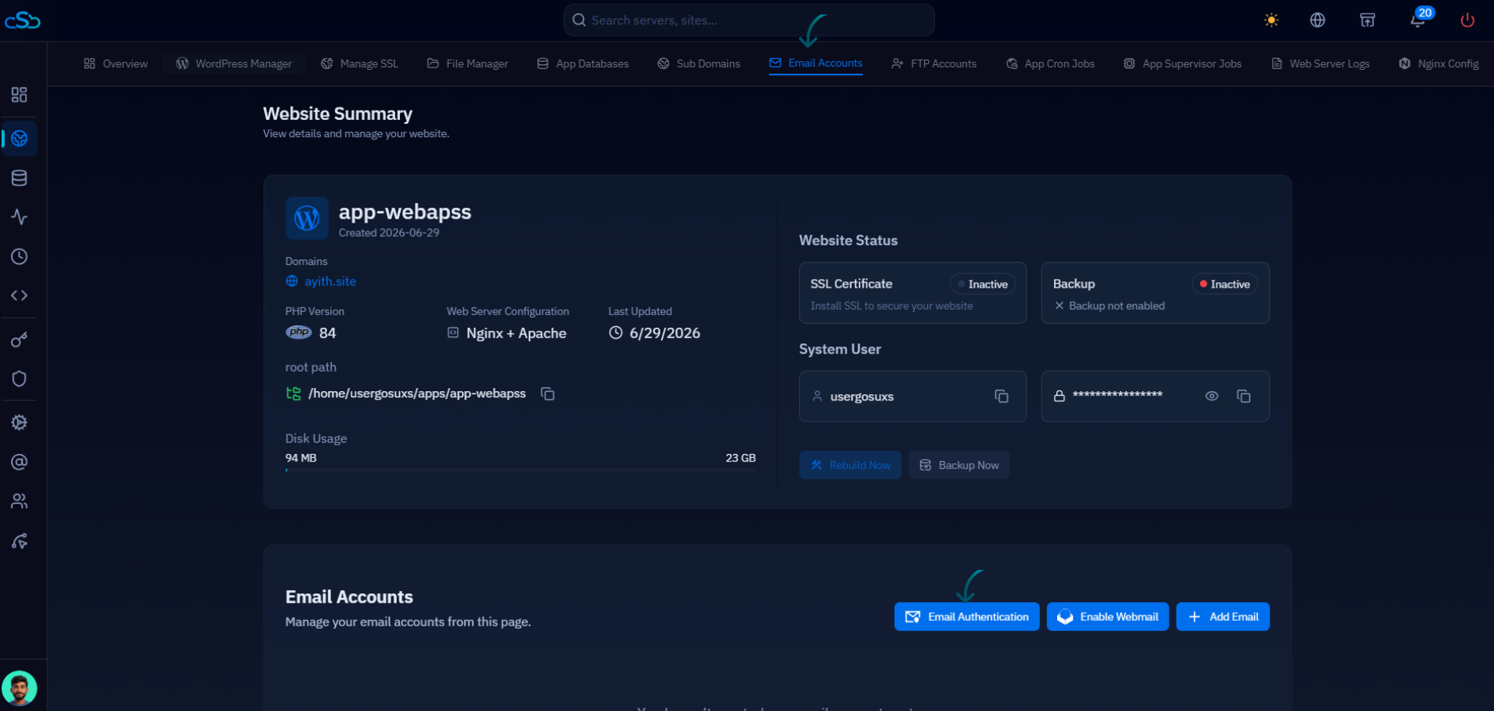Open the App Cron Jobs tab
1494x711 pixels.
1050,63
